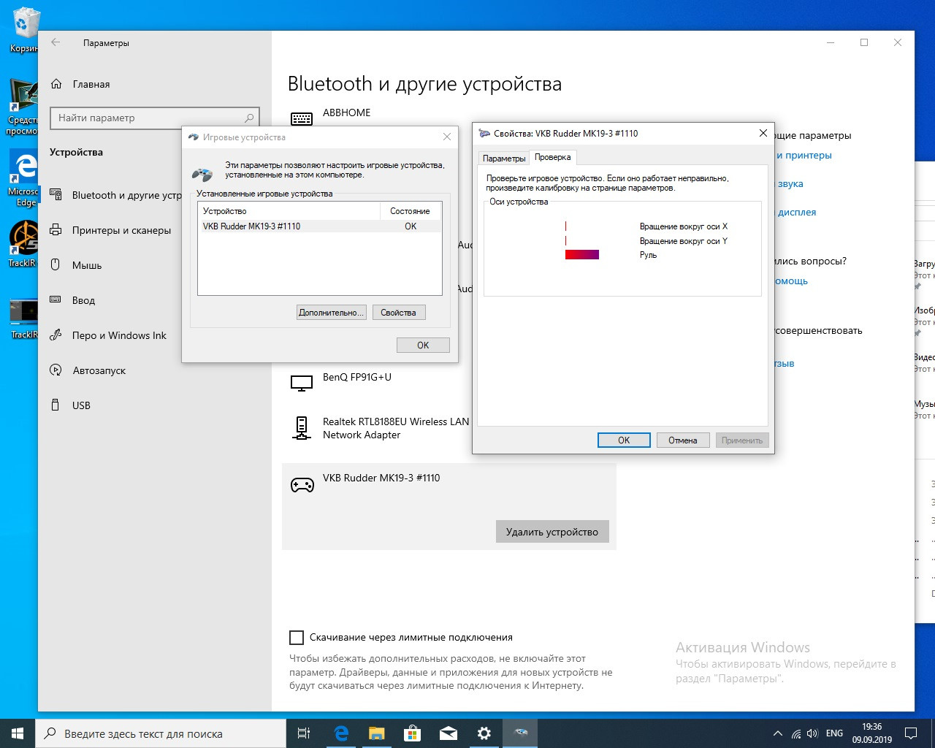Open Microsoft Store from the taskbar
This screenshot has width=935, height=748.
pos(412,733)
